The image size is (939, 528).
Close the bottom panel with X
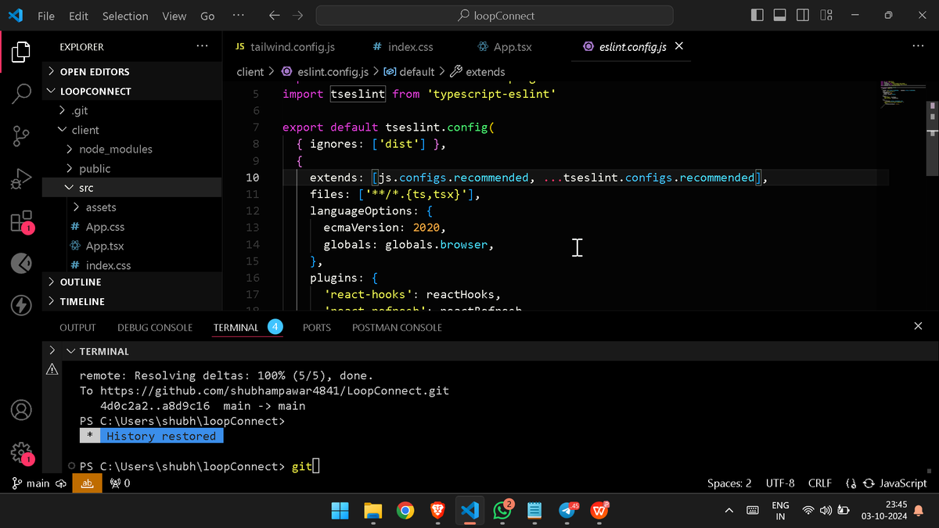(x=918, y=326)
